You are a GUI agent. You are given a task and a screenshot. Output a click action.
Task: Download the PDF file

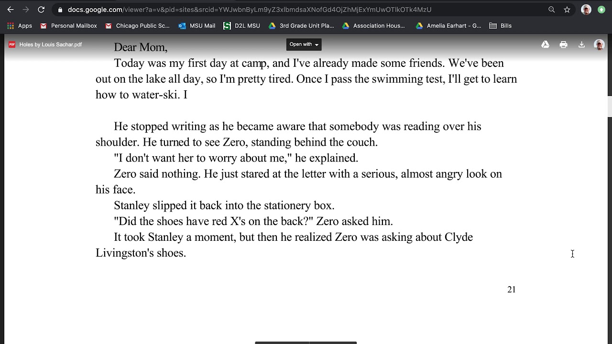pos(581,44)
